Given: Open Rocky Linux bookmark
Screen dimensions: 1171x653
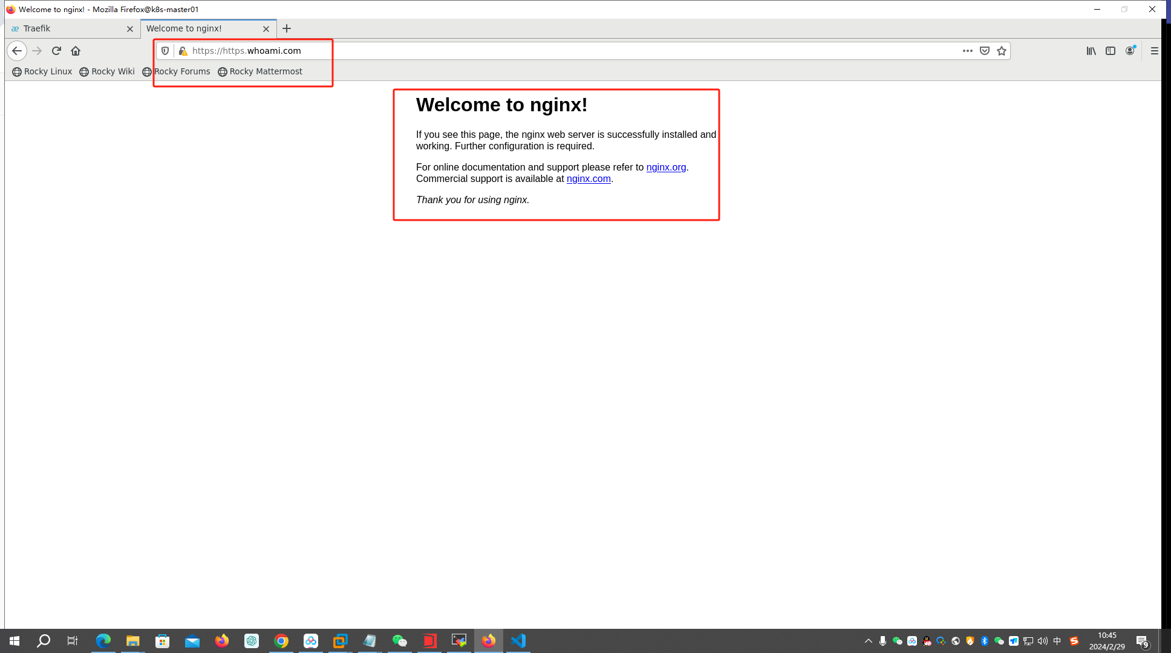Looking at the screenshot, I should (x=42, y=71).
